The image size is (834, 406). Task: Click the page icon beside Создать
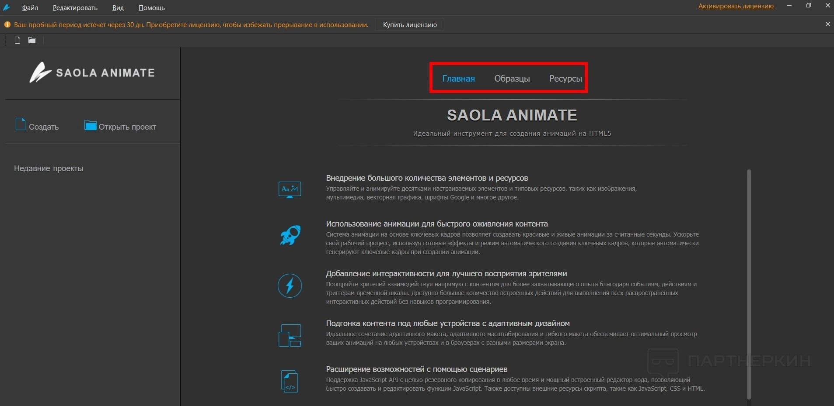click(21, 124)
